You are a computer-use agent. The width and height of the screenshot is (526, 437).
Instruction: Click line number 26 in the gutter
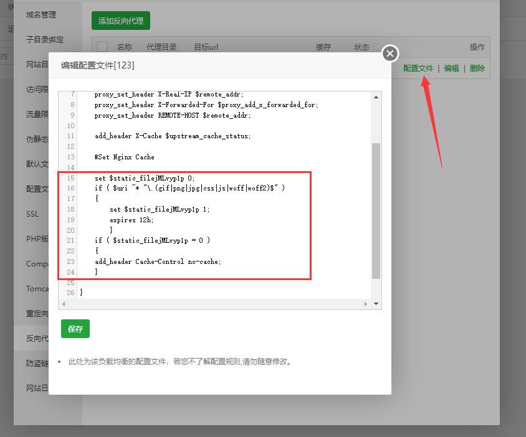[x=70, y=293]
